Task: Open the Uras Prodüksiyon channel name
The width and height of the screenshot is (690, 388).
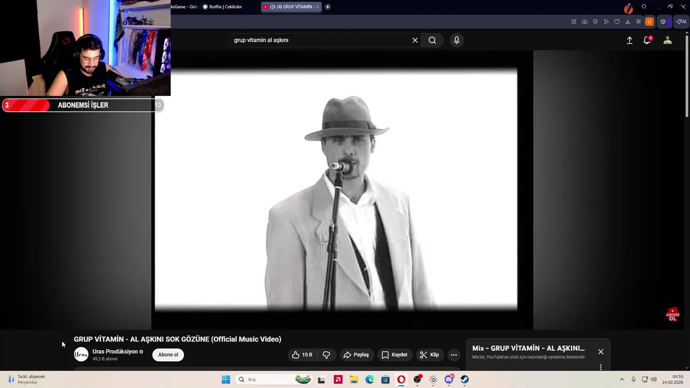Action: [x=115, y=351]
